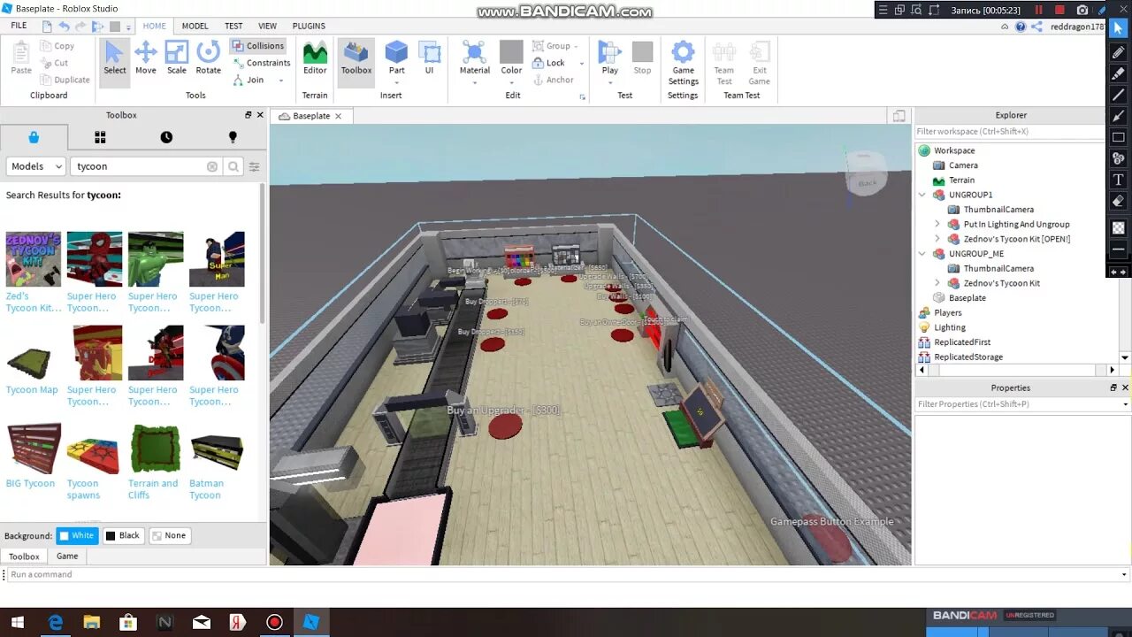
Task: Select the None background option
Action: [169, 535]
